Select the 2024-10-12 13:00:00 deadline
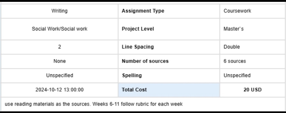The image size is (286, 113). (x=59, y=90)
